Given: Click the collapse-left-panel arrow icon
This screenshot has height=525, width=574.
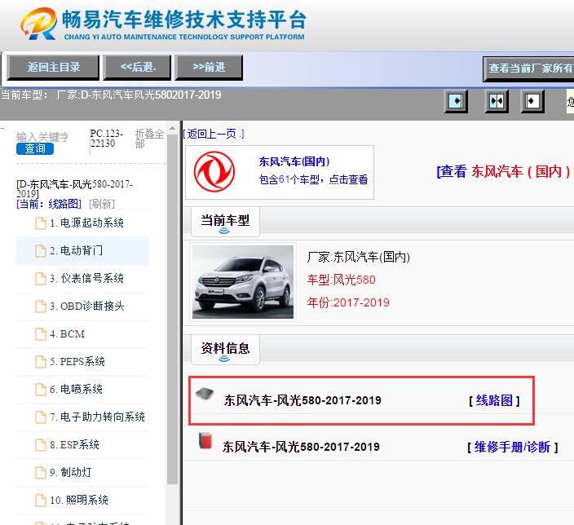Looking at the screenshot, I should pos(532,101).
